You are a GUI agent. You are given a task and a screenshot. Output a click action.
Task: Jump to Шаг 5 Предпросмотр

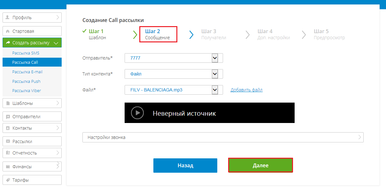tap(329, 34)
